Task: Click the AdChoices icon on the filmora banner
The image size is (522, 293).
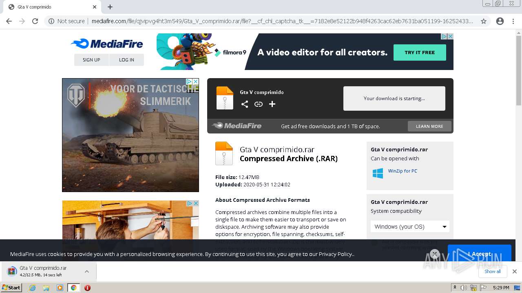Action: (x=445, y=36)
